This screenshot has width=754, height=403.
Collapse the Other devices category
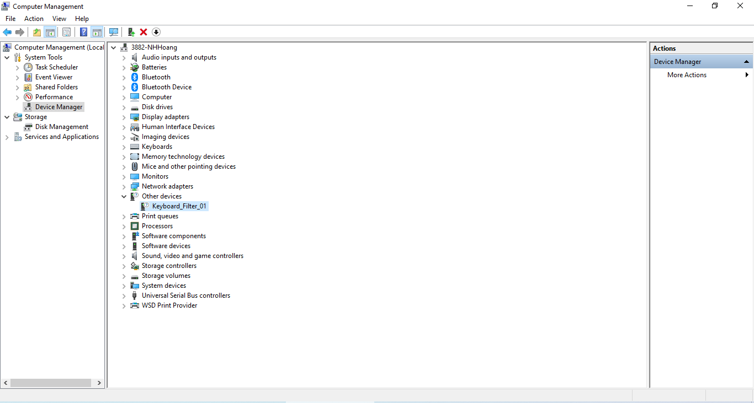point(124,196)
